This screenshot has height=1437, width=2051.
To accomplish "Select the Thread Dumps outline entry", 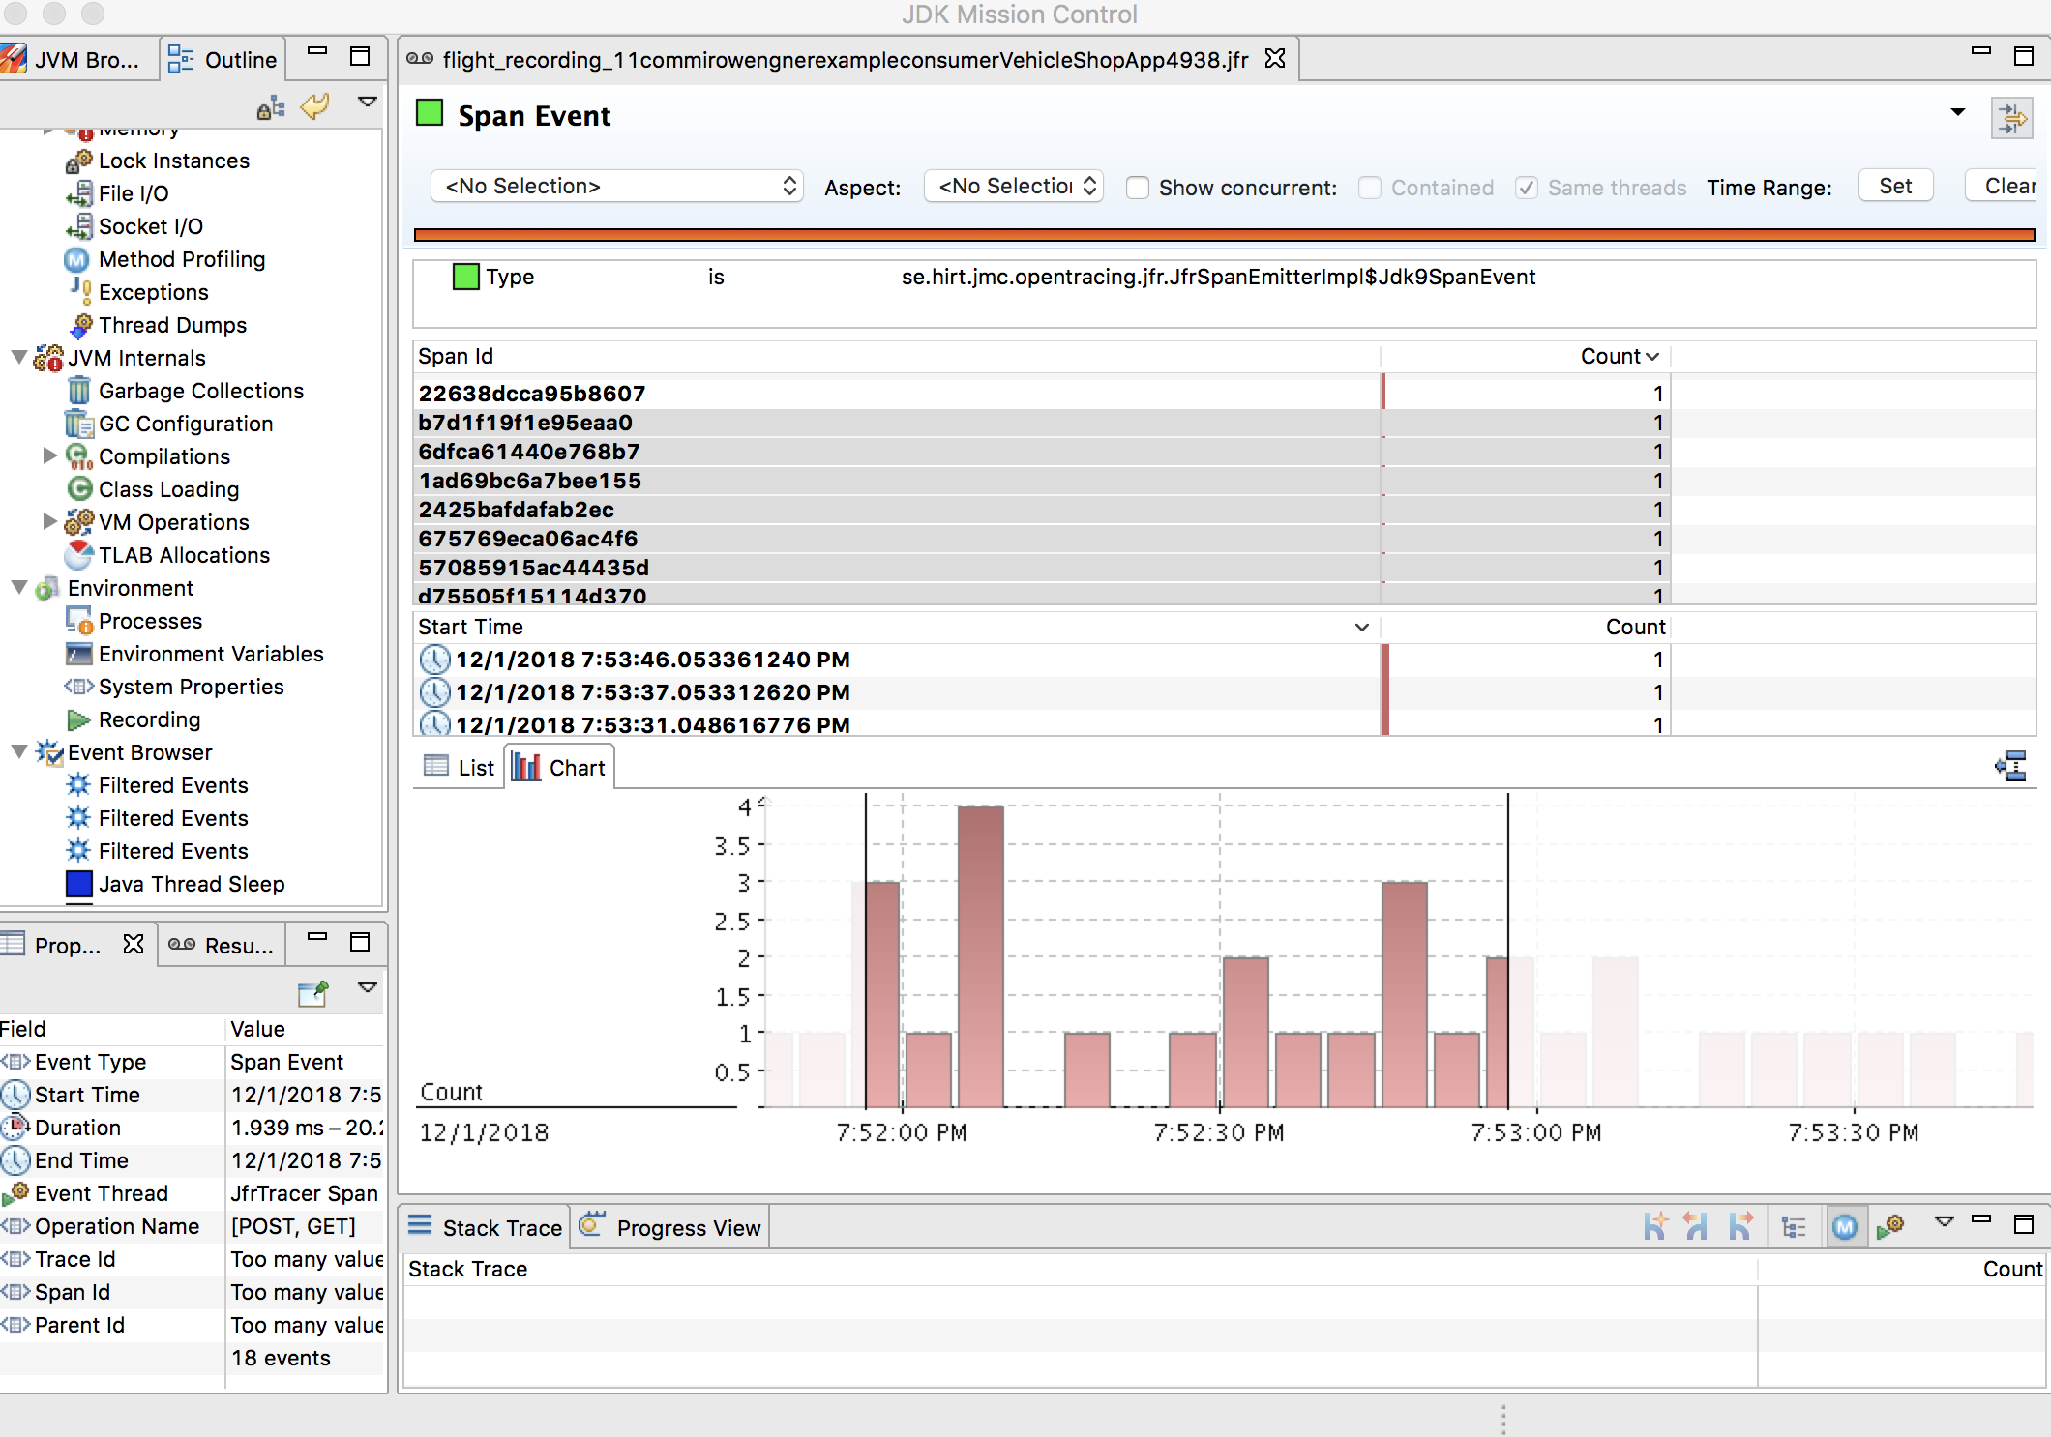I will [x=172, y=325].
